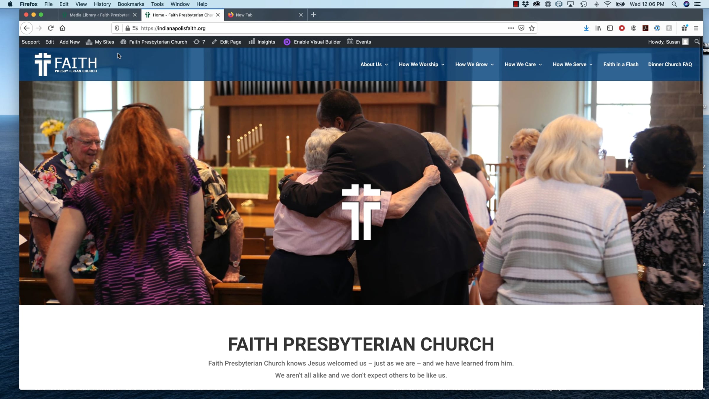The width and height of the screenshot is (709, 399).
Task: Open the Firefox library icon
Action: point(598,28)
